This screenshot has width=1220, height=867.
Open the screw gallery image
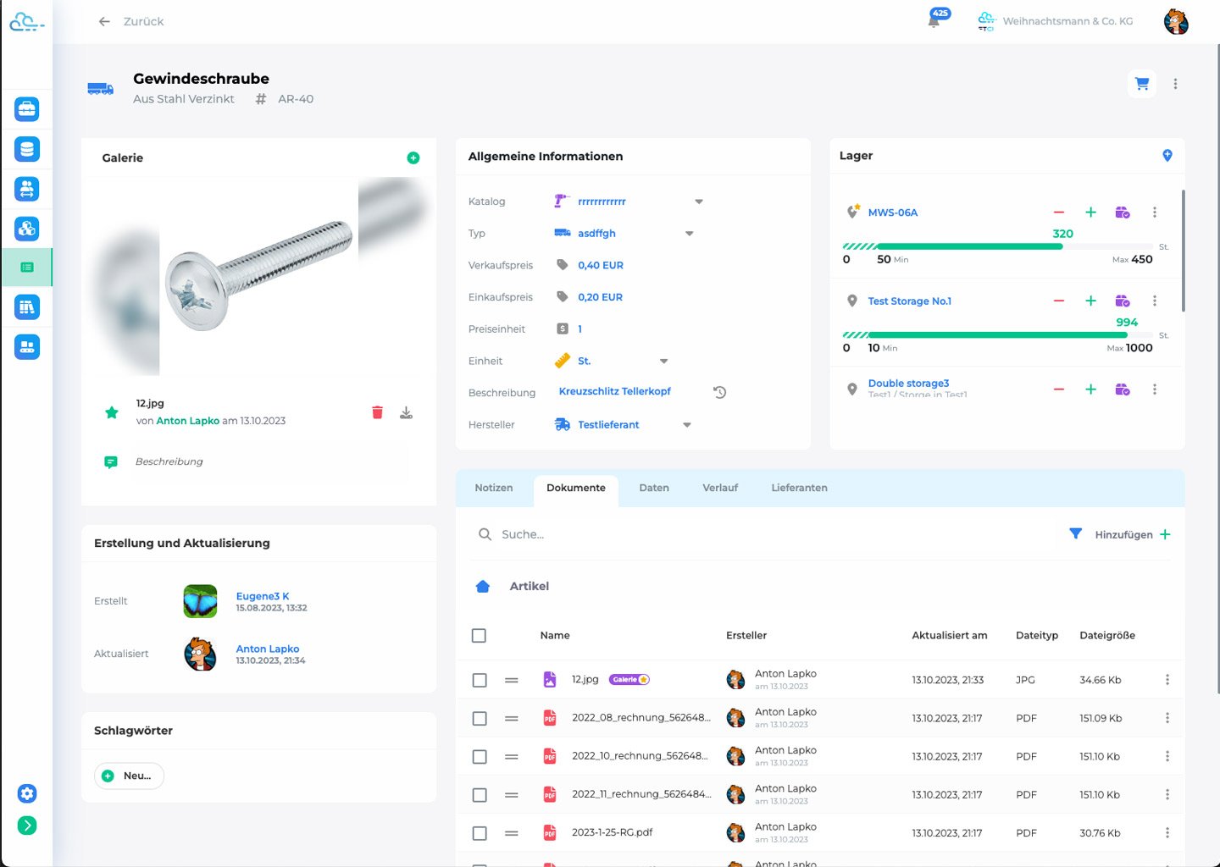tap(258, 276)
